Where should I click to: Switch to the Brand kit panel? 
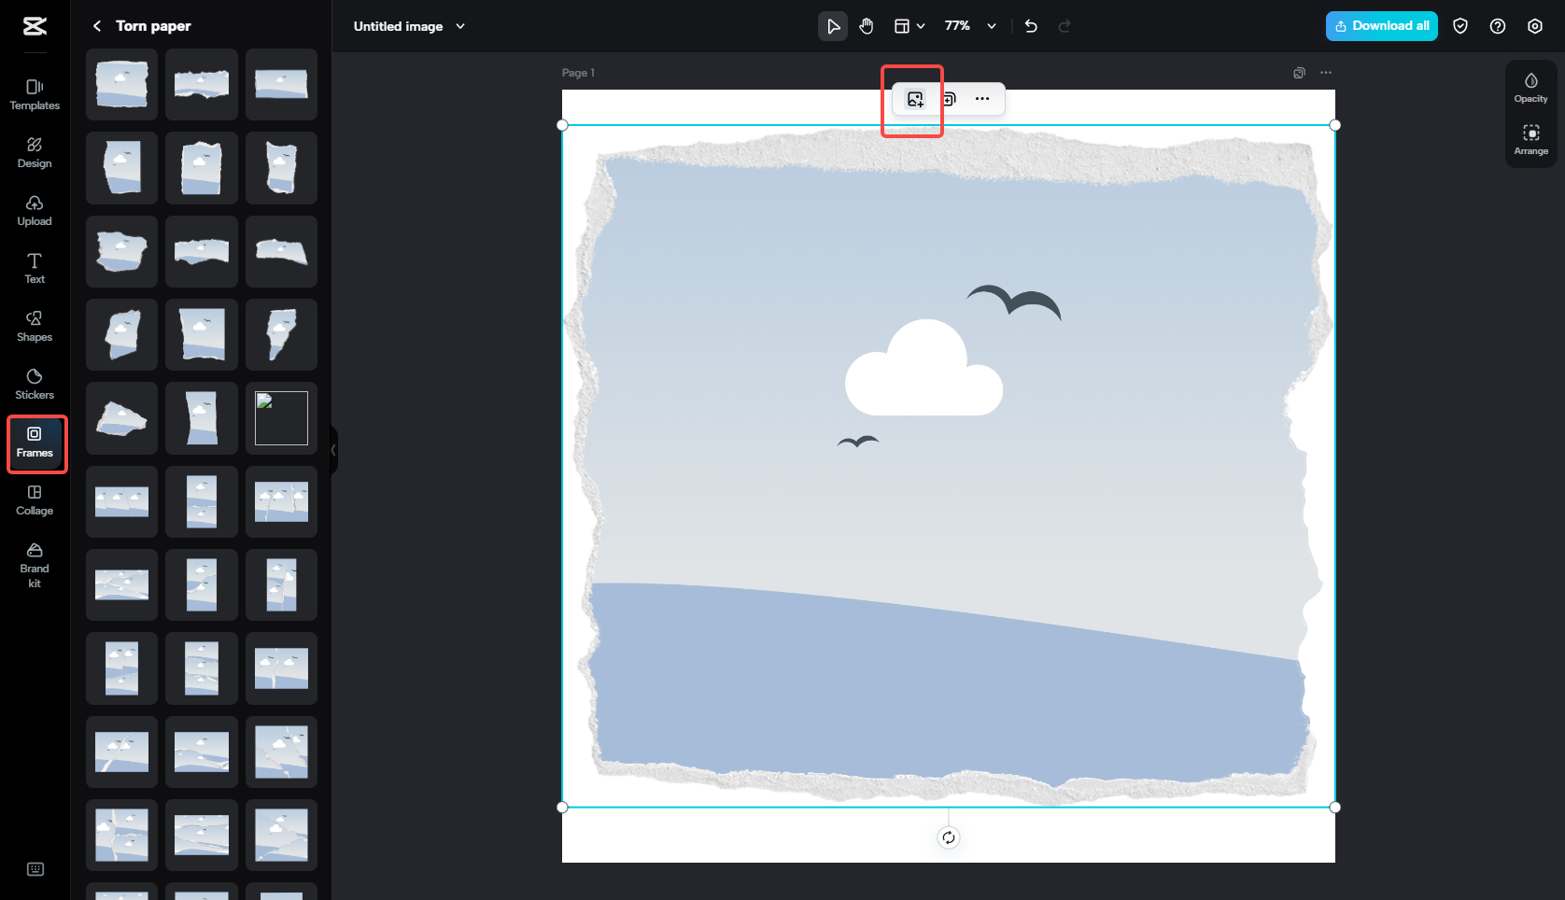click(35, 564)
